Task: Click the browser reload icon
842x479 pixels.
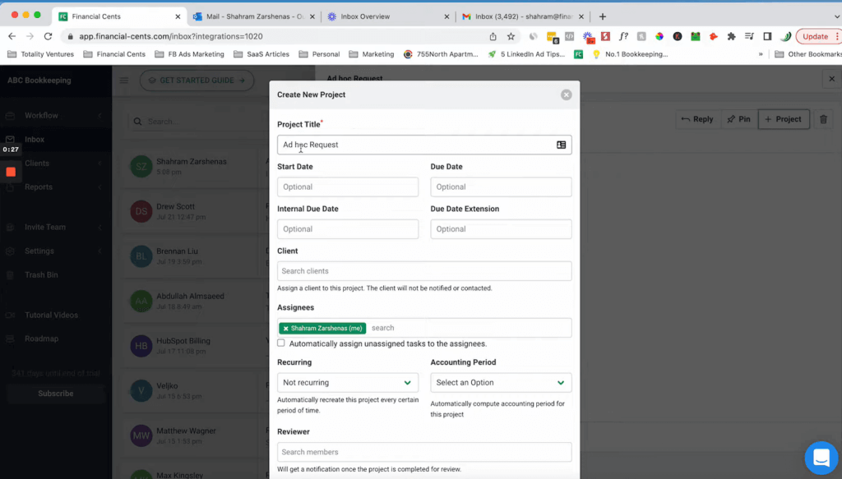Action: pyautogui.click(x=49, y=36)
